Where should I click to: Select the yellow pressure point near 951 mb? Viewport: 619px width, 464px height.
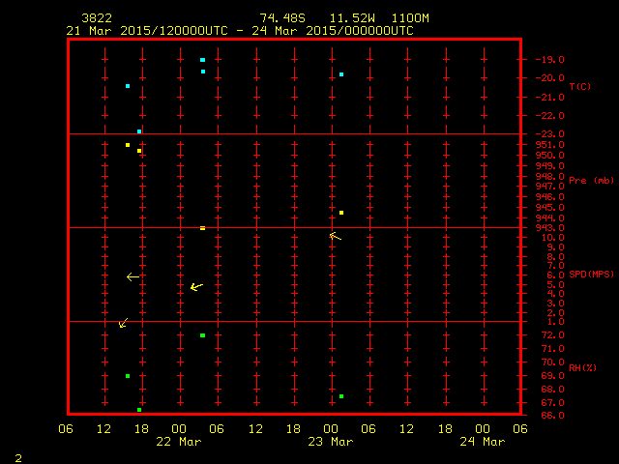pos(128,145)
